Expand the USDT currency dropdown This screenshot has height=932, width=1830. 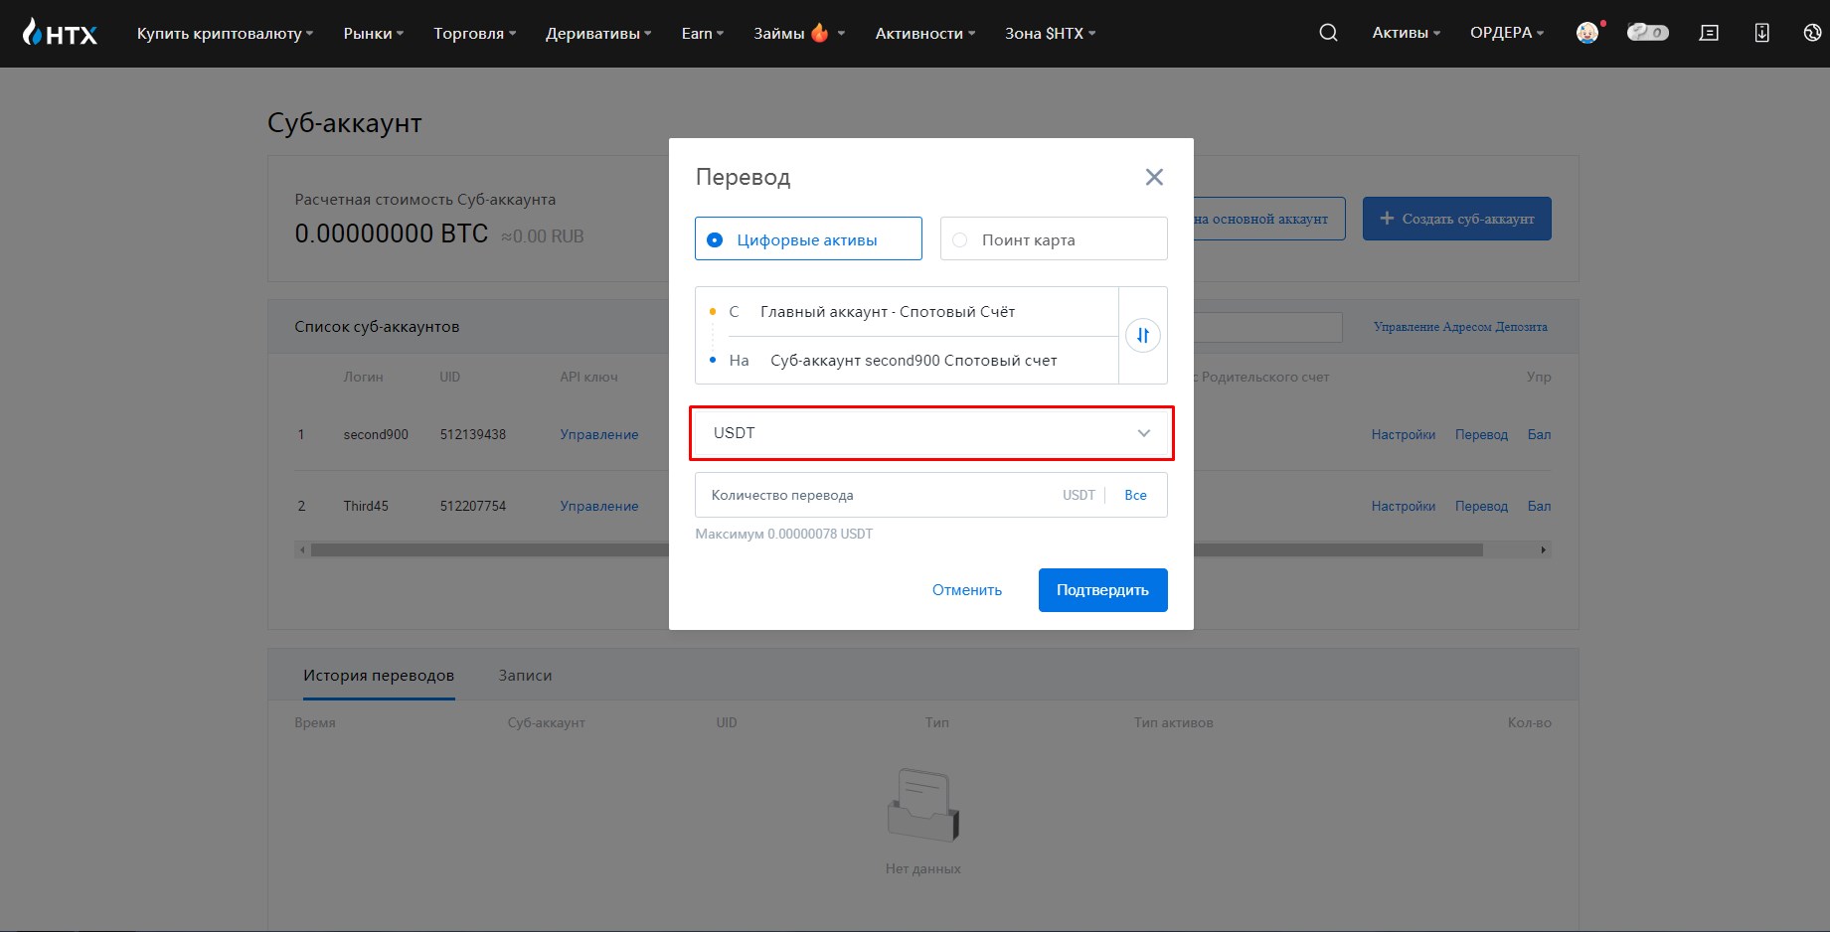point(931,433)
